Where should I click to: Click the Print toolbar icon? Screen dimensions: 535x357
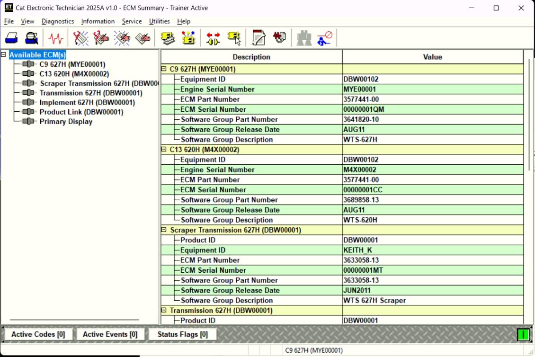[x=11, y=38]
